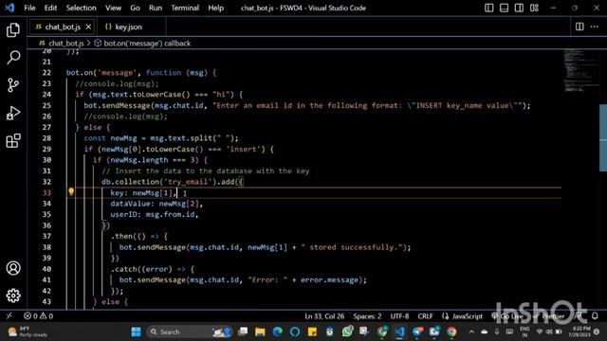Image resolution: width=607 pixels, height=341 pixels.
Task: Open the View menu
Action: pos(113,8)
